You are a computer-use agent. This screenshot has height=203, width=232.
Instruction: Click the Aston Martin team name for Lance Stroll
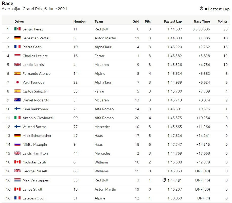click(x=105, y=189)
